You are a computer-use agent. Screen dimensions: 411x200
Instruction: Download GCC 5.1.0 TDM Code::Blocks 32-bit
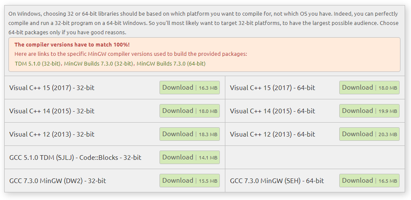tap(189, 157)
